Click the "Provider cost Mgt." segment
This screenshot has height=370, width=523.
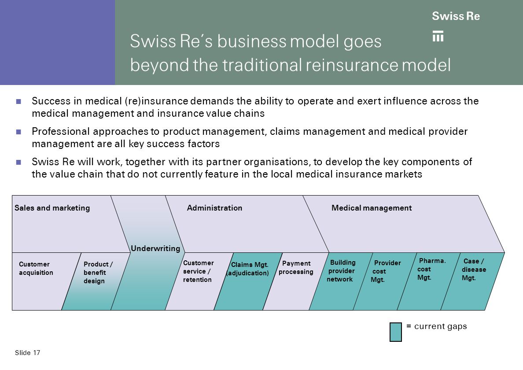(x=385, y=281)
